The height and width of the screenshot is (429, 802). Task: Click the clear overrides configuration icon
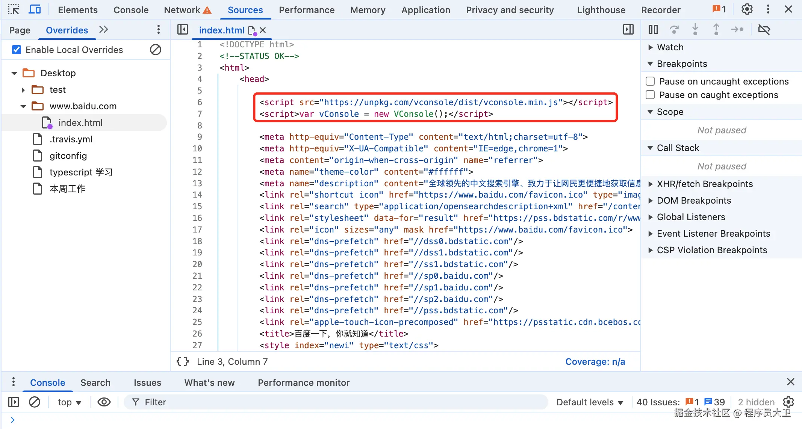tap(155, 50)
